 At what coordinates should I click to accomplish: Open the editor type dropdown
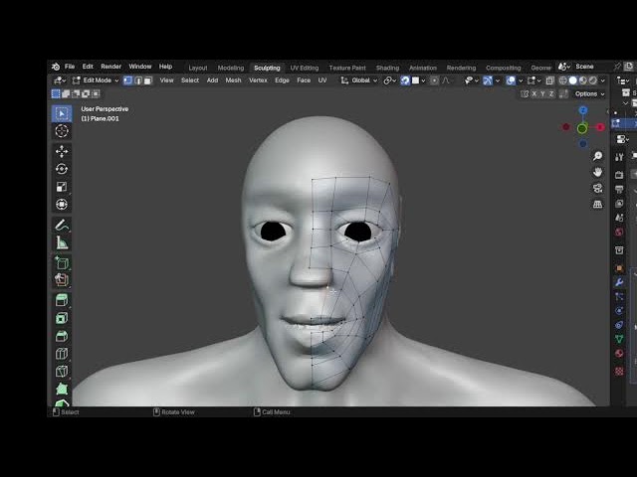pos(60,80)
